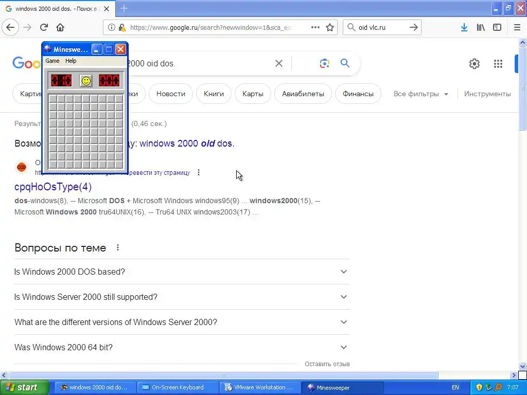This screenshot has width=527, height=395.
Task: Open the browser home page icon
Action: [60, 27]
